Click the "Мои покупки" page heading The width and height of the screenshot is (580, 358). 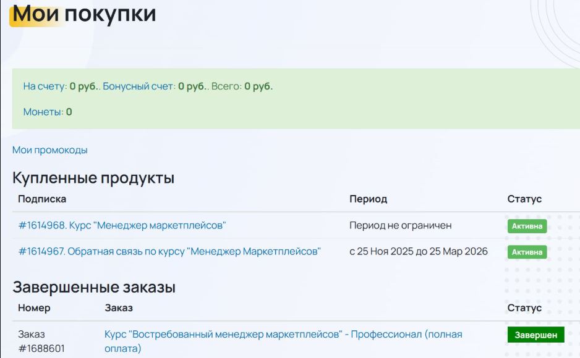click(x=85, y=14)
